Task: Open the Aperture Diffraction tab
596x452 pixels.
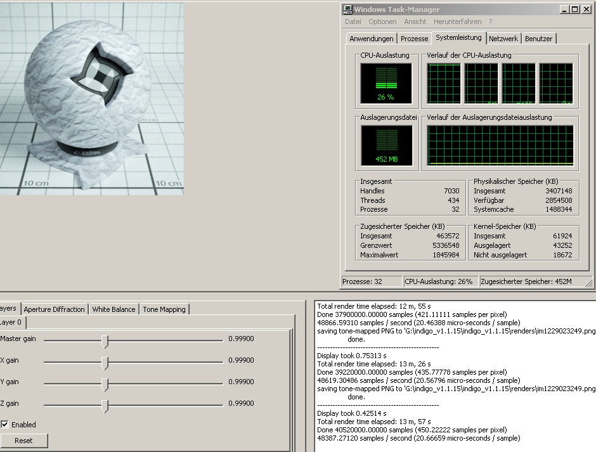Action: point(54,309)
